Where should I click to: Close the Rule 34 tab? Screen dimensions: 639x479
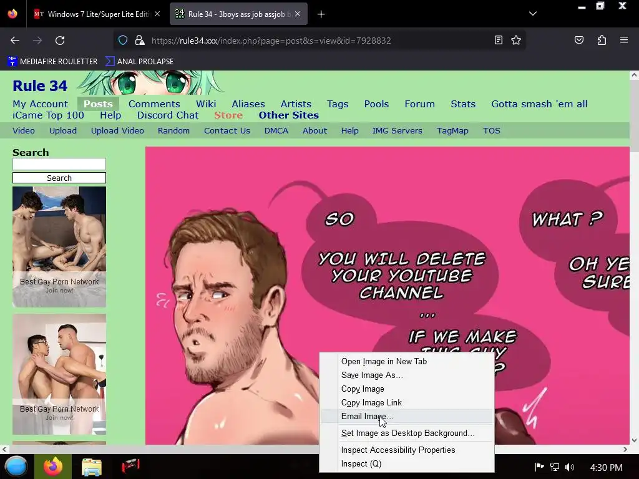pyautogui.click(x=298, y=14)
